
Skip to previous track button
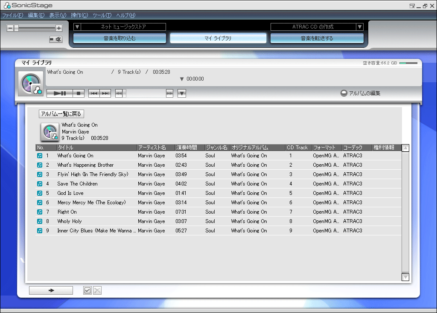(x=93, y=93)
